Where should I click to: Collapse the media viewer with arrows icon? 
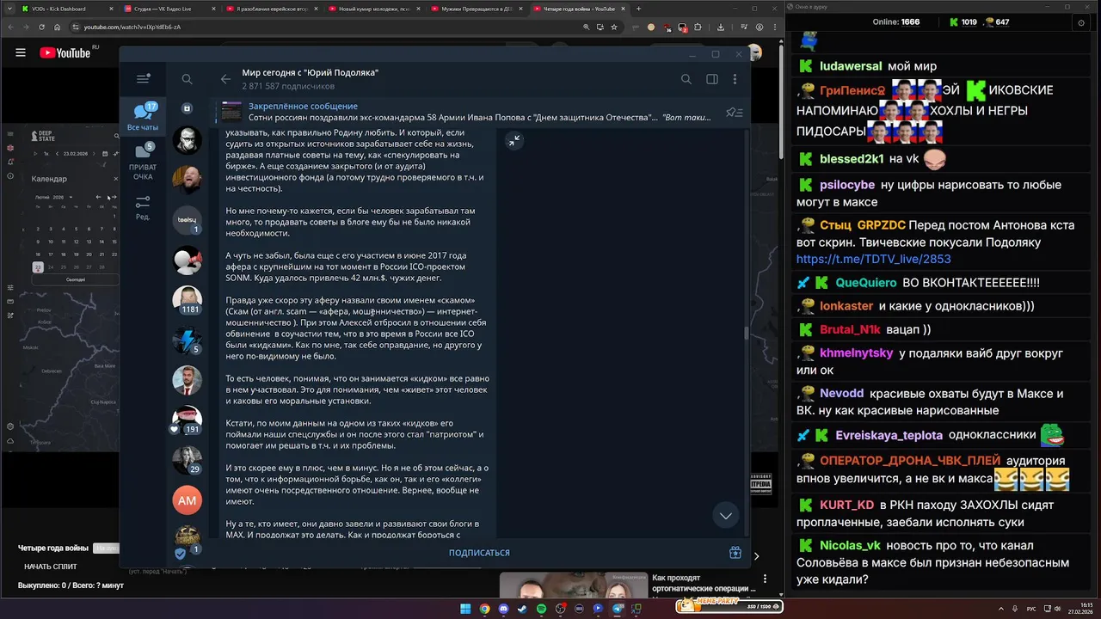[514, 141]
